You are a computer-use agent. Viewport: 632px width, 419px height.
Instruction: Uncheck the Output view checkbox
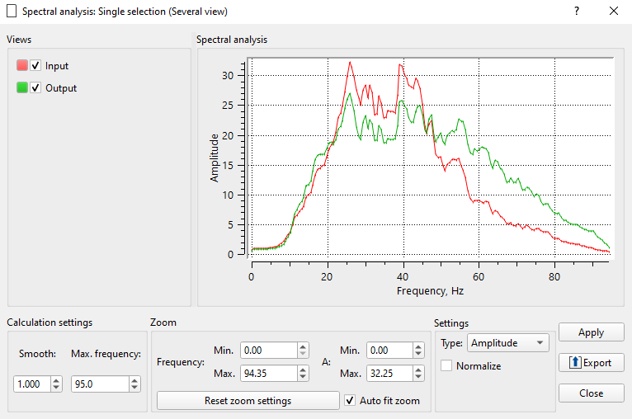(x=35, y=88)
